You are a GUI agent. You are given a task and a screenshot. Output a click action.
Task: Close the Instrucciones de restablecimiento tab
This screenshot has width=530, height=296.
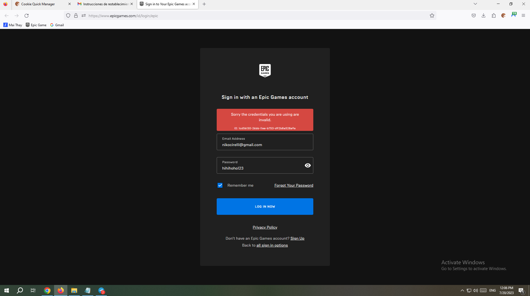[132, 4]
